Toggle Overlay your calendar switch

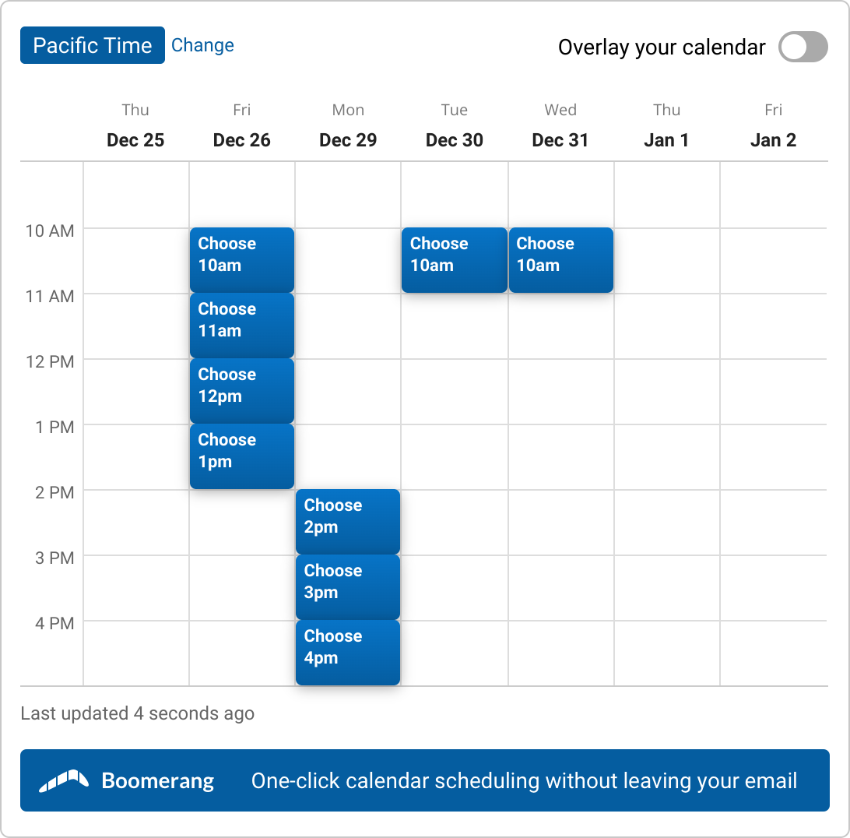pyautogui.click(x=803, y=47)
